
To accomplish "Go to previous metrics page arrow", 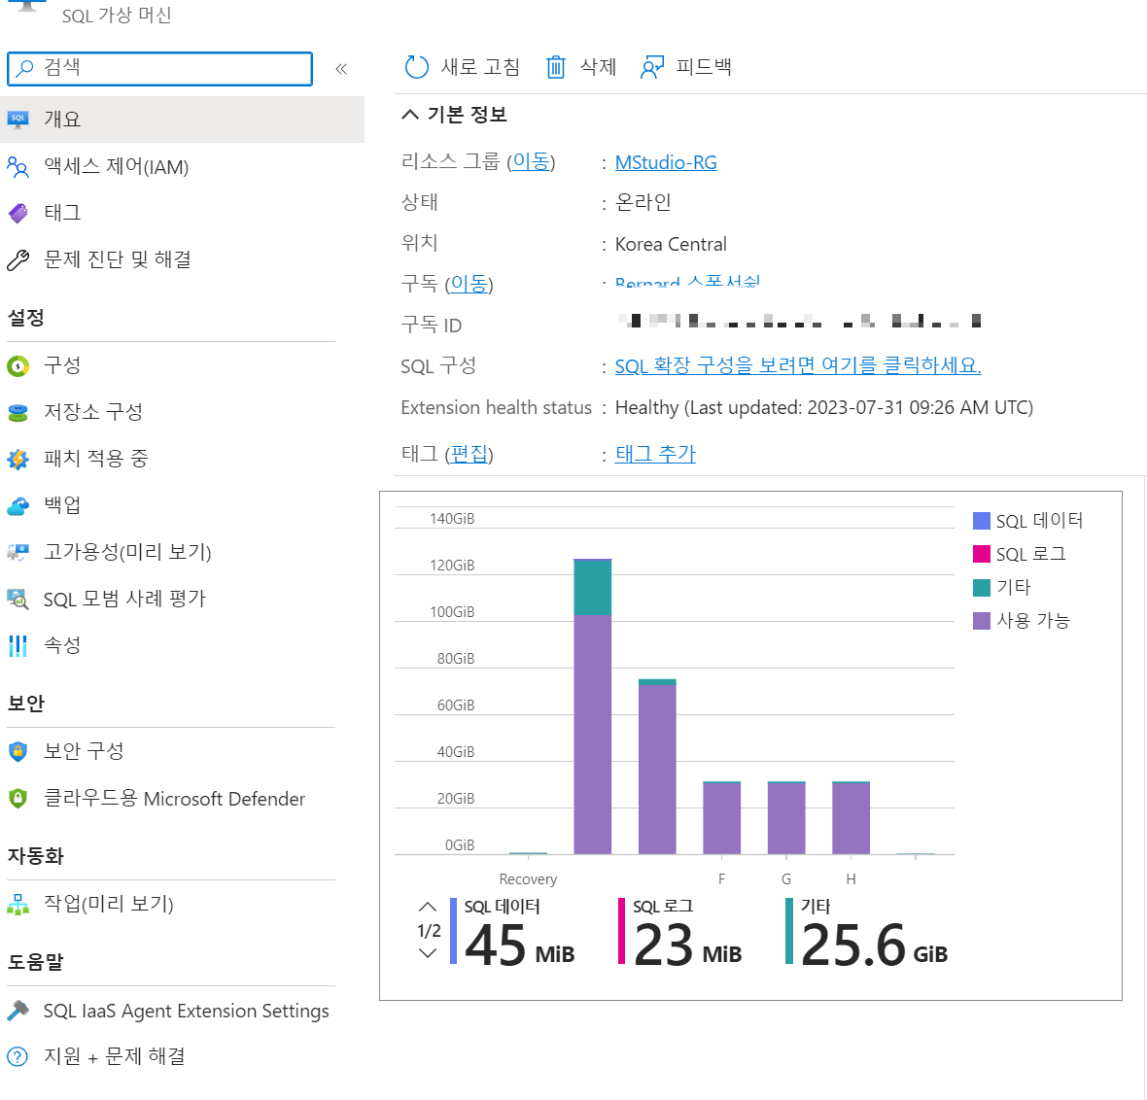I will click(x=428, y=907).
